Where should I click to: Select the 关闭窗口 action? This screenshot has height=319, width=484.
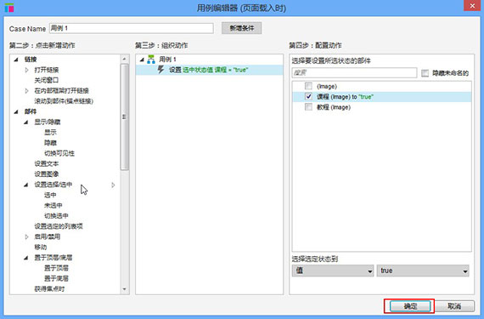tap(47, 80)
